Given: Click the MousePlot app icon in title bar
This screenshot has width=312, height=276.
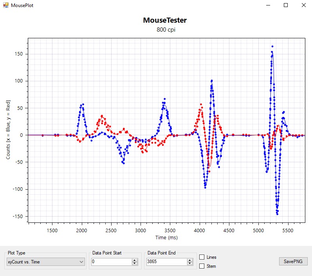Looking at the screenshot, I should (x=6, y=5).
